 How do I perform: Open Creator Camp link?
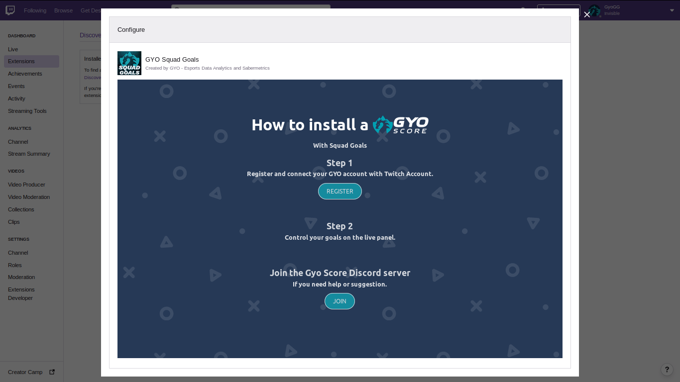[x=25, y=372]
